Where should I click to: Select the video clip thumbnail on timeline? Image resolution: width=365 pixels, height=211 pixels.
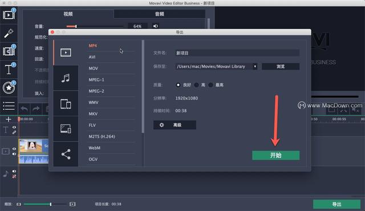click(34, 146)
